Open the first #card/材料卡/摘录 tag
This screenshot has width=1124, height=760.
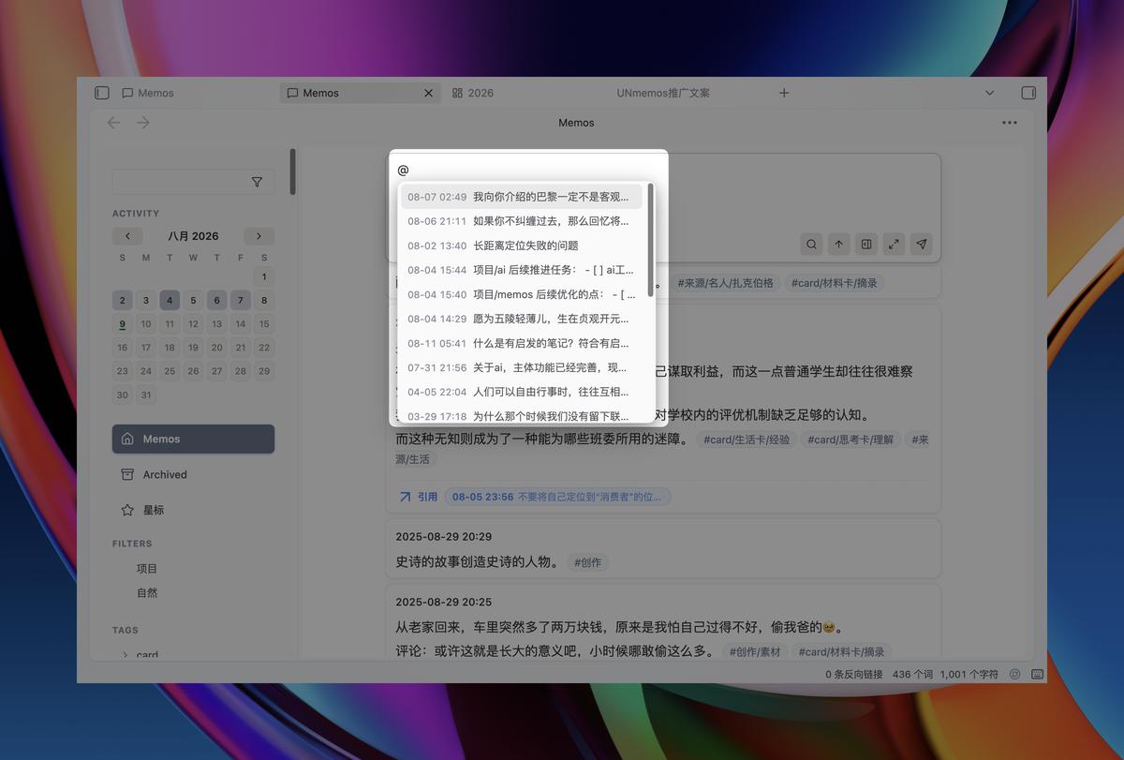pos(834,283)
